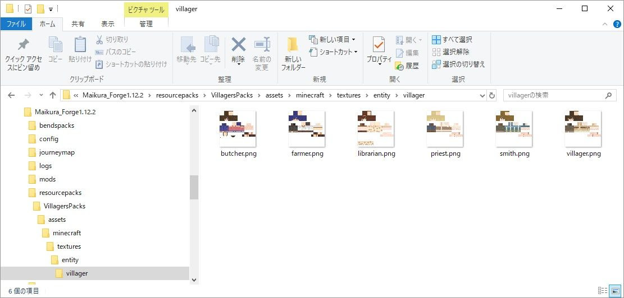Open the Open (開く) dropdown in the ribbon
The height and width of the screenshot is (298, 624).
point(409,40)
